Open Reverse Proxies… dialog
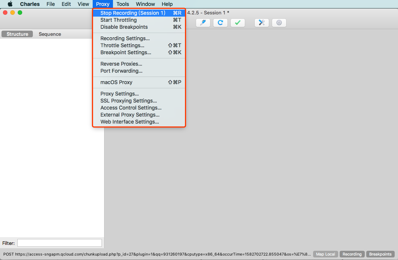The width and height of the screenshot is (398, 260). [x=139, y=64]
